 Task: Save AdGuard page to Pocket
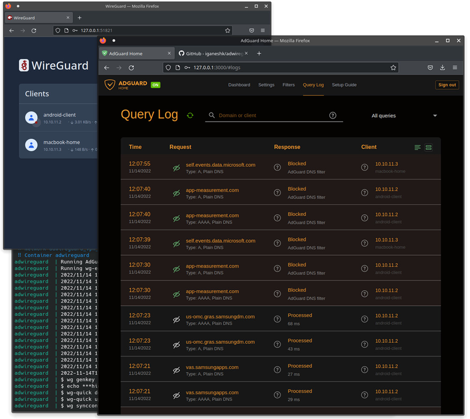431,68
